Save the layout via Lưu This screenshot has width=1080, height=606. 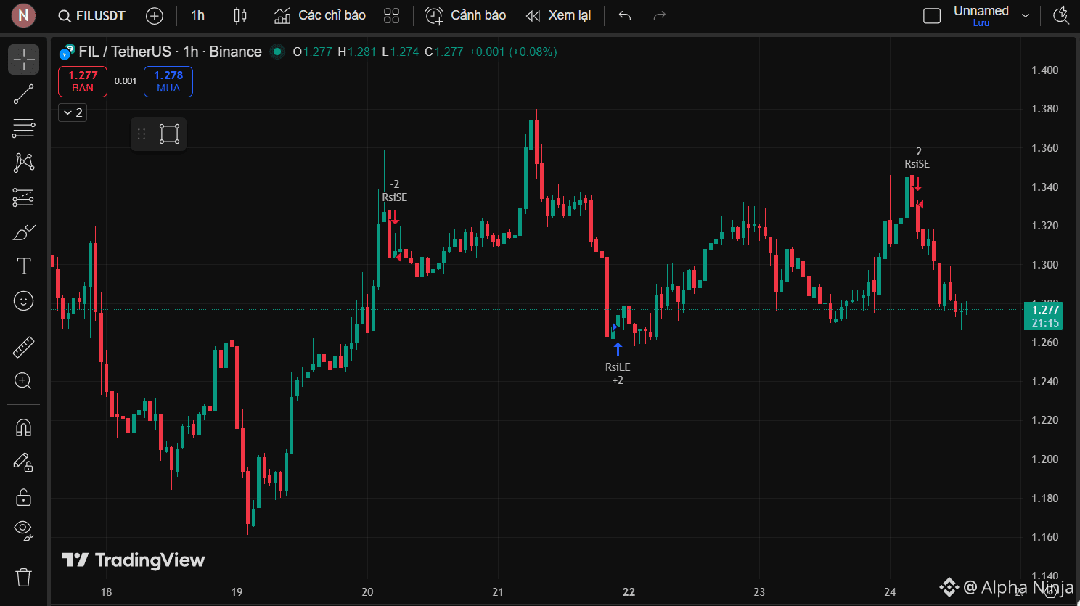tap(981, 23)
